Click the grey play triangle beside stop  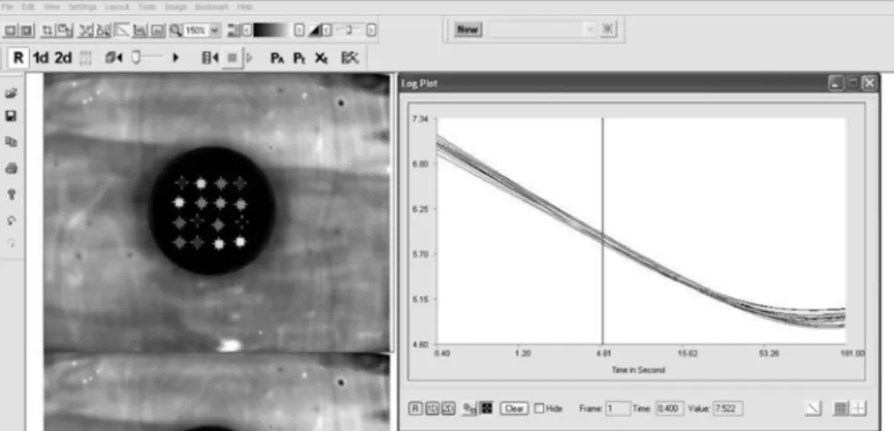pos(250,57)
